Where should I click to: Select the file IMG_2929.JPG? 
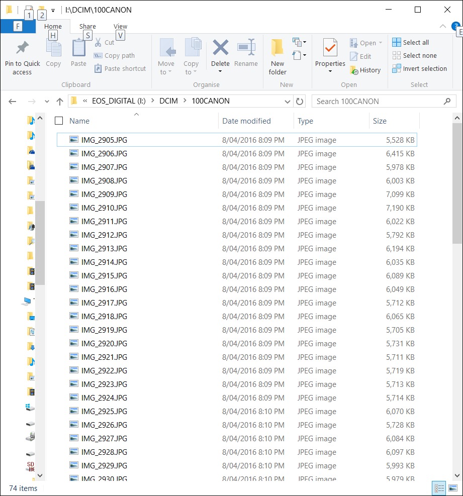(237, 466)
